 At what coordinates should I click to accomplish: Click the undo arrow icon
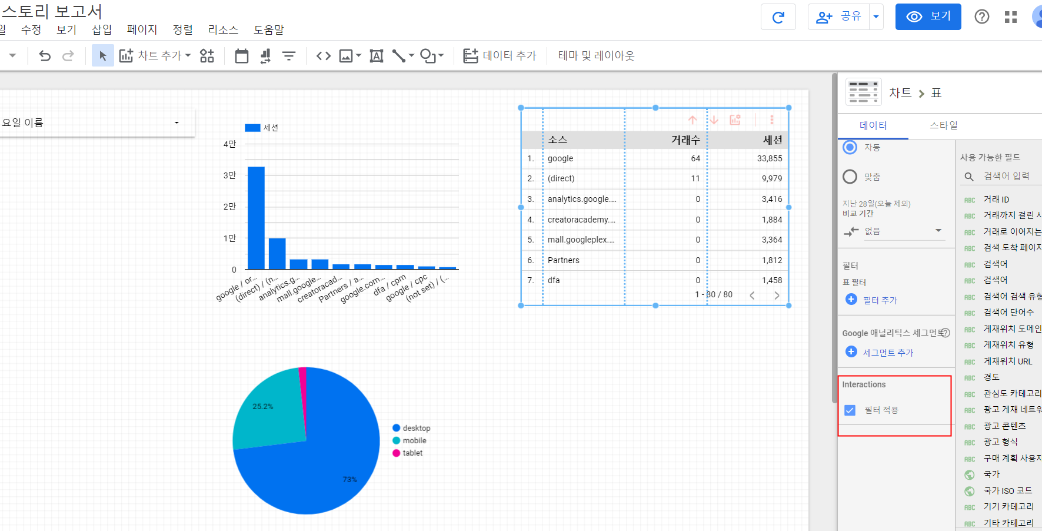pyautogui.click(x=45, y=56)
